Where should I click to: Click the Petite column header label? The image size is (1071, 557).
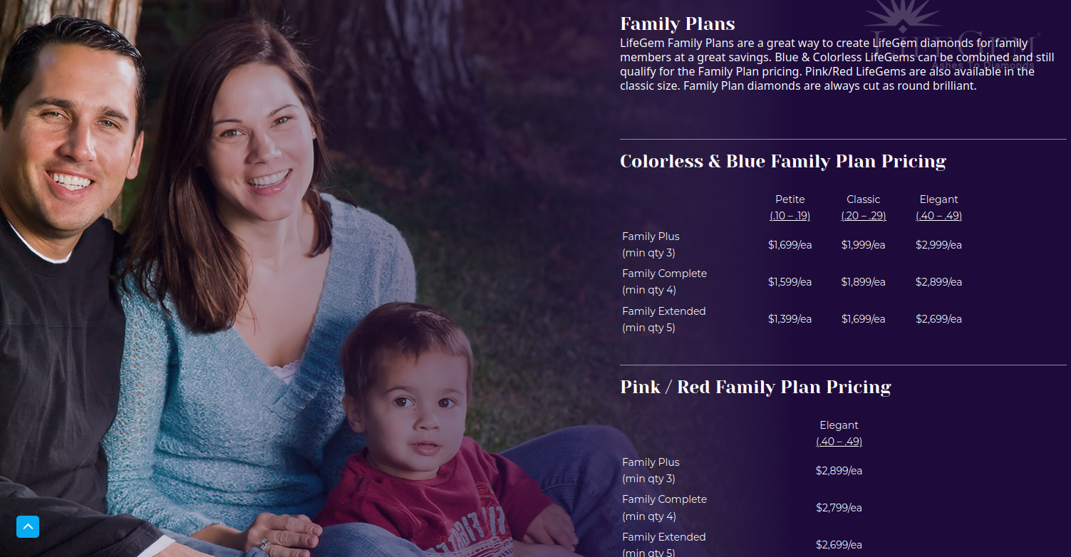click(x=790, y=199)
